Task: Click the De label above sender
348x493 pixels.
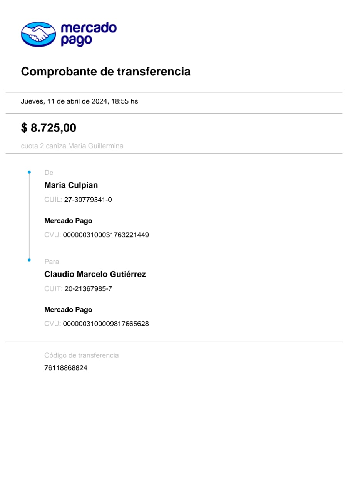Action: tap(49, 173)
